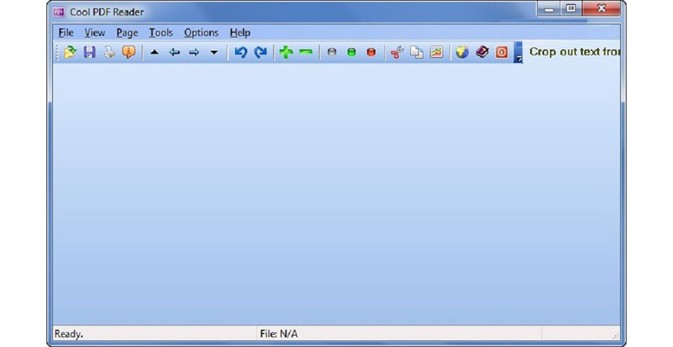
Task: Zoom in with the green plus
Action: 286,52
